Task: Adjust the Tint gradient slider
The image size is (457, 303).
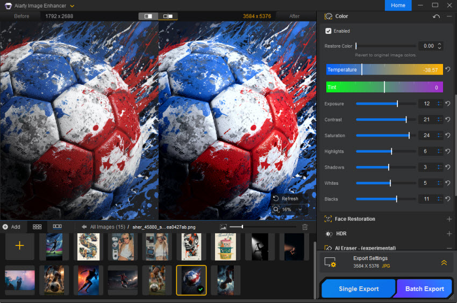Action: (384, 87)
